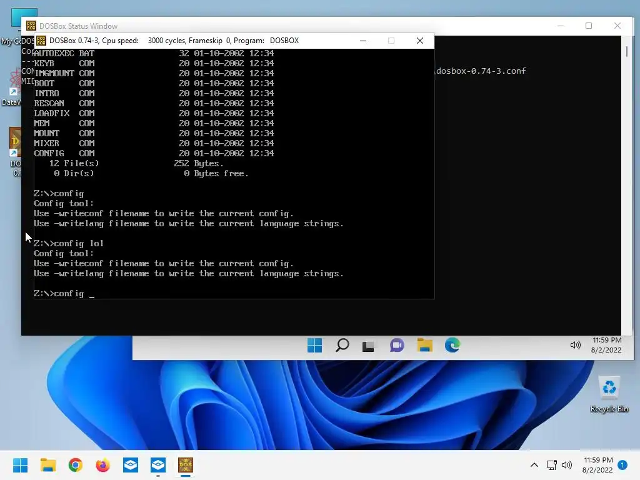Click the DOSBox logo in the Status Window title bar
640x480 pixels.
(31, 26)
